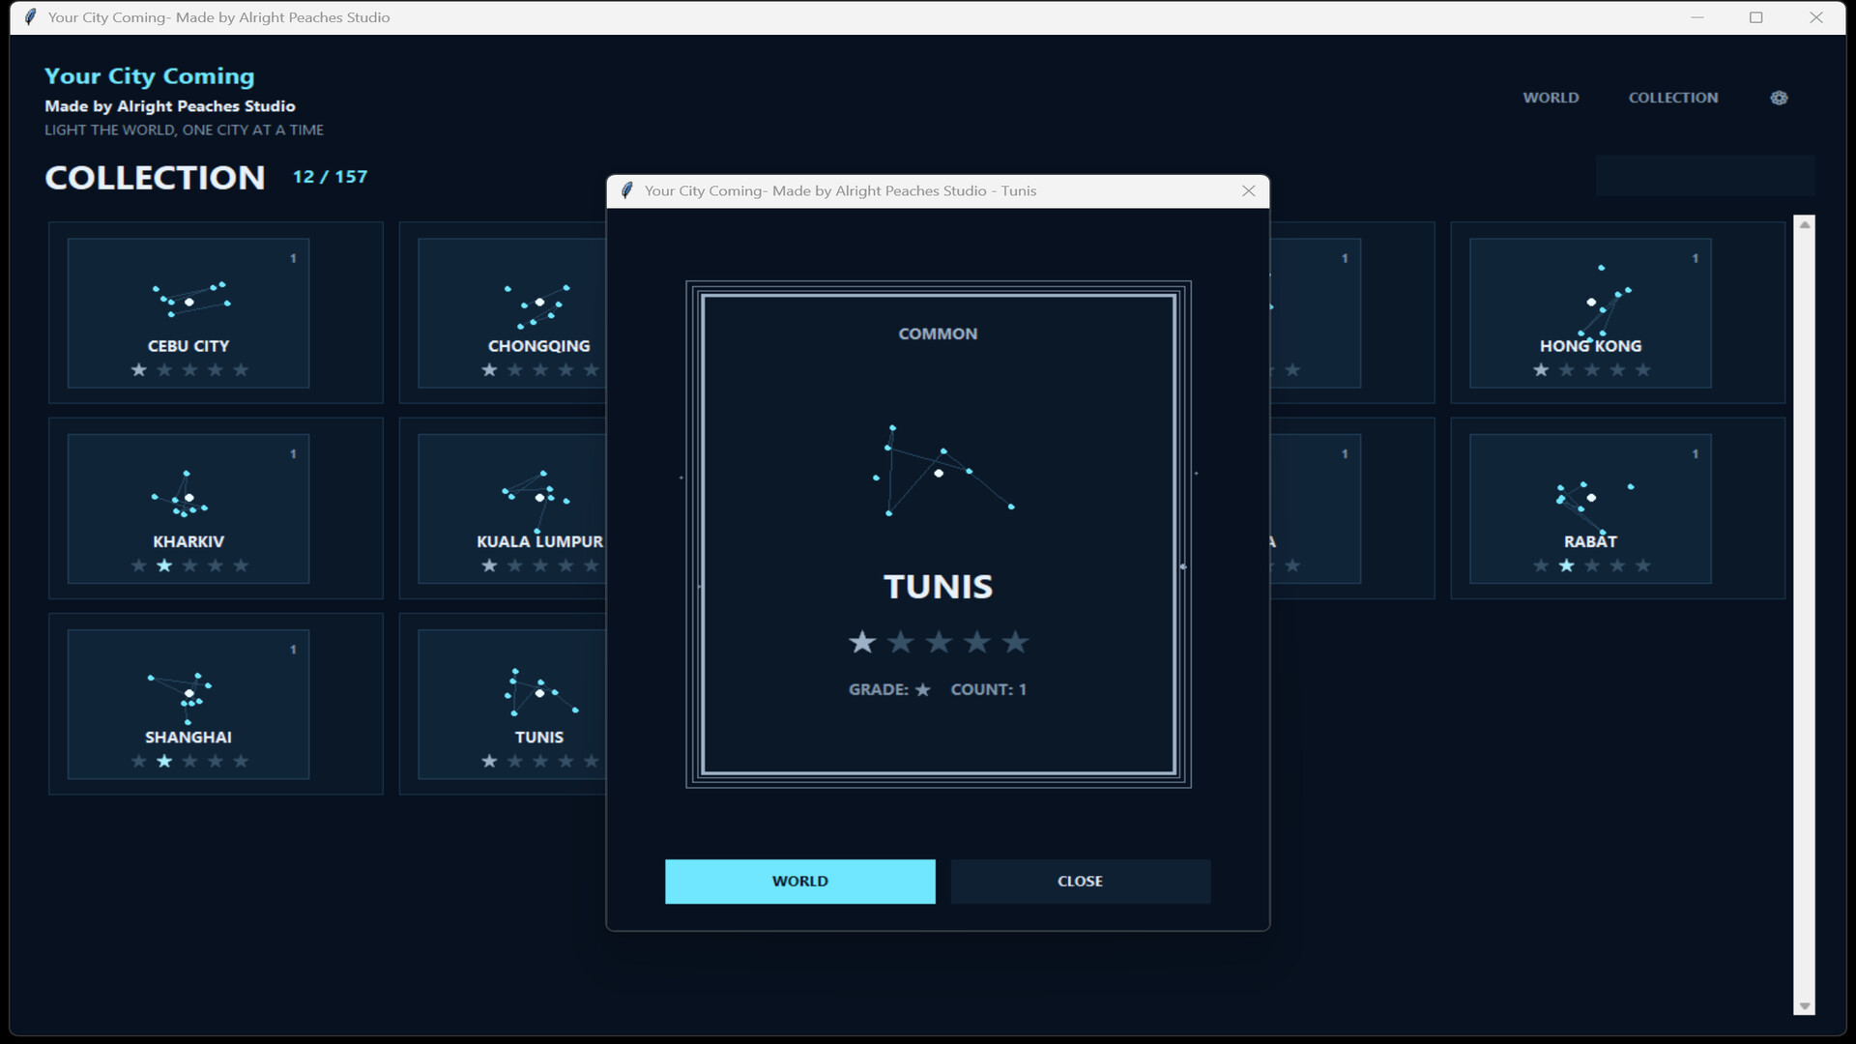This screenshot has height=1044, width=1856.
Task: Maximize the main application window
Action: tap(1756, 17)
